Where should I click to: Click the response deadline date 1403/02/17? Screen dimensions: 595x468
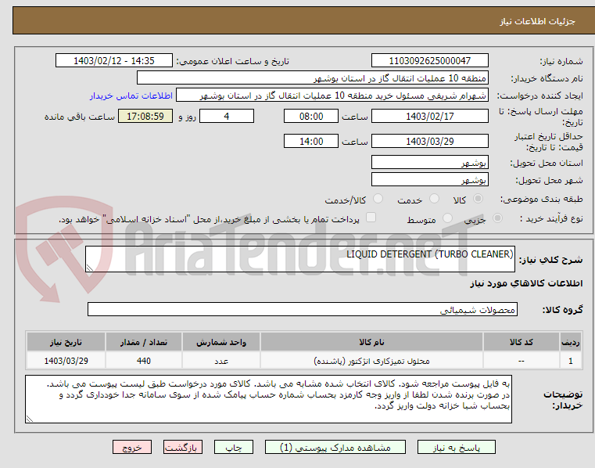point(429,117)
